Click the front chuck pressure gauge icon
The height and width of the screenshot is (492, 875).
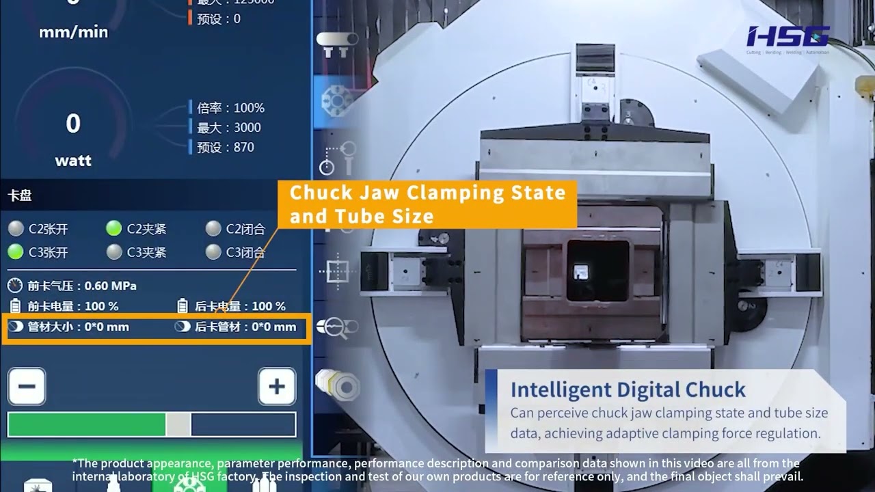point(15,286)
